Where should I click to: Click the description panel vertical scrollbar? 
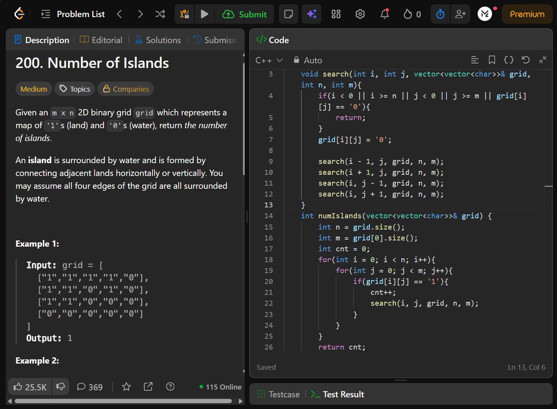(x=244, y=119)
